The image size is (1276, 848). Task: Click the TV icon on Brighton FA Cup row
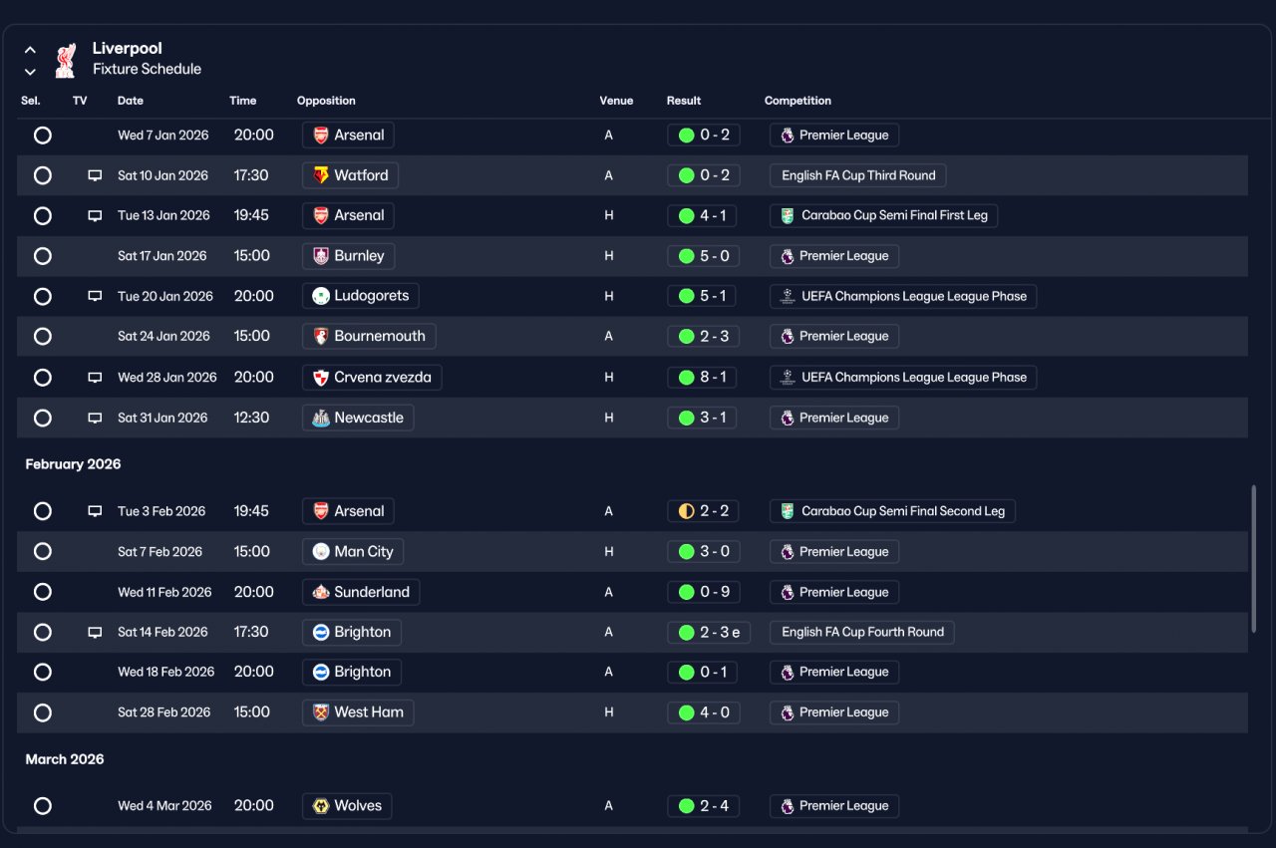95,632
